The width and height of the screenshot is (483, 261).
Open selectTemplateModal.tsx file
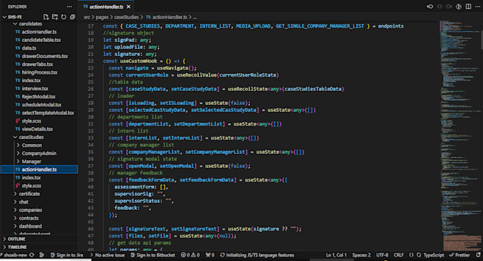tap(48, 113)
